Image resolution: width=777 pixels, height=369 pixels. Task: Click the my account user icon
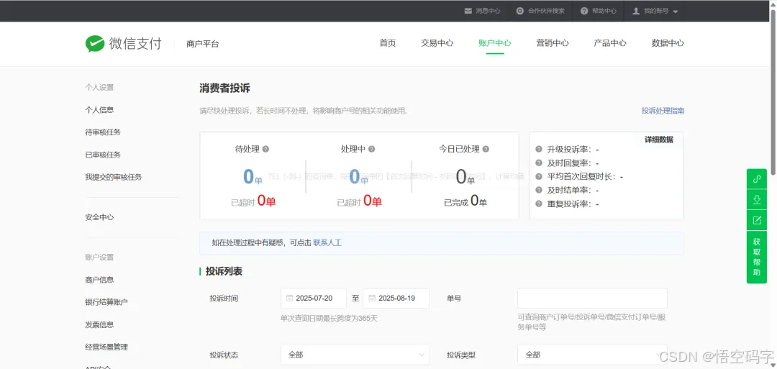click(636, 11)
